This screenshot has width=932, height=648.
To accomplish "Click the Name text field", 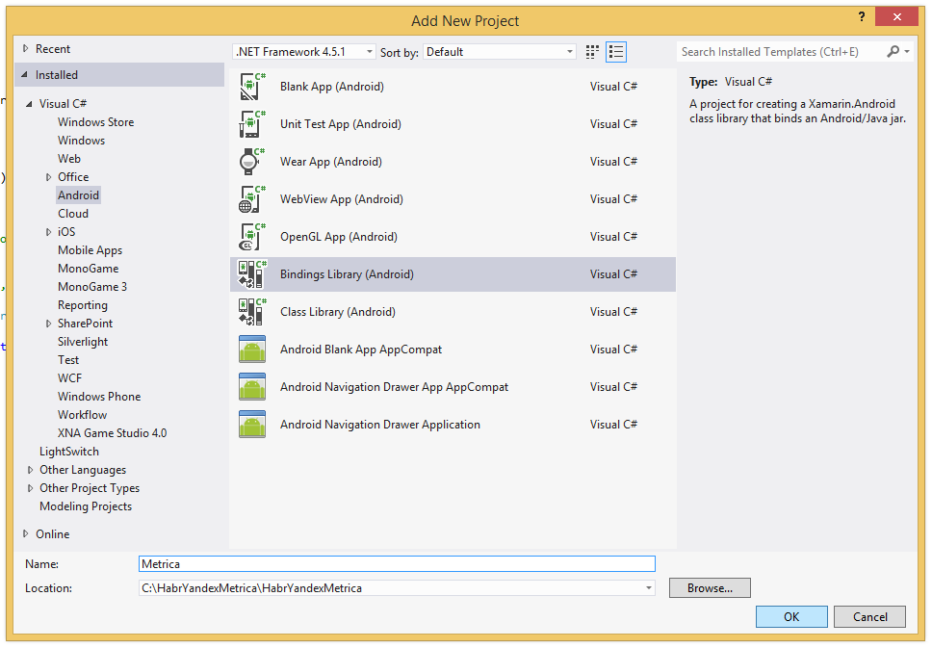I will [x=397, y=563].
